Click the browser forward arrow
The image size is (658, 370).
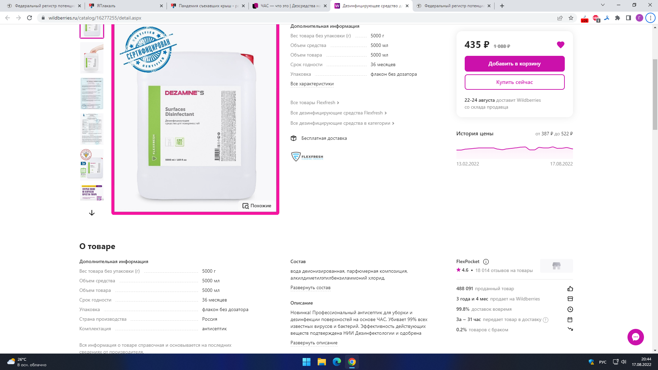pos(19,18)
